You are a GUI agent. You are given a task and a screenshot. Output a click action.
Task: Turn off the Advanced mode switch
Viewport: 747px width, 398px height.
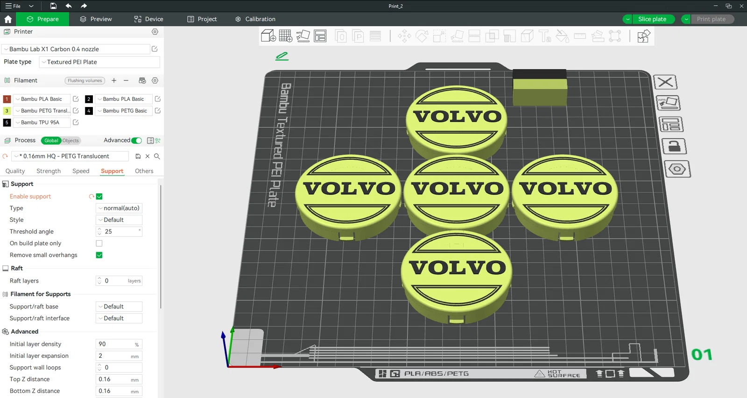tap(137, 141)
